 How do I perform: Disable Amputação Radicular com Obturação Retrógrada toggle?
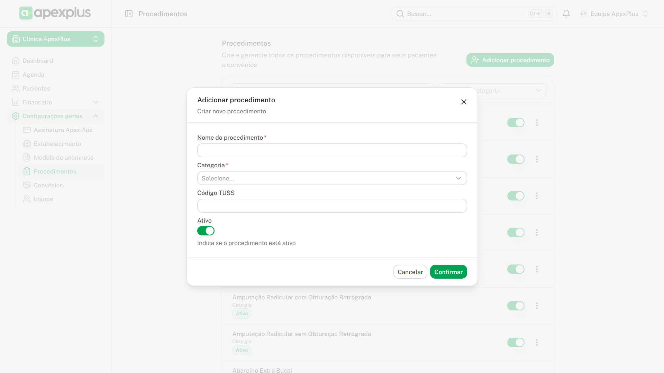click(516, 306)
